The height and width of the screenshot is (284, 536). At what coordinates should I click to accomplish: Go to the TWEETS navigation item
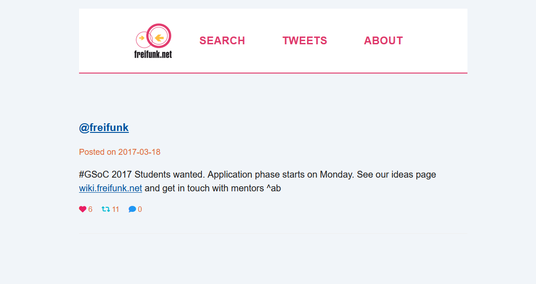(x=305, y=41)
